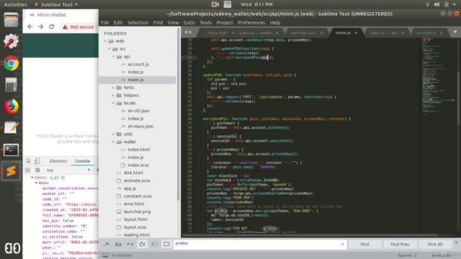Open launcher.png in sidebar
The height and width of the screenshot is (259, 461).
coord(137,212)
